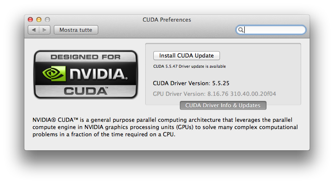Click the back navigation arrow
Viewport: 334px width, 184px height.
[x=34, y=30]
